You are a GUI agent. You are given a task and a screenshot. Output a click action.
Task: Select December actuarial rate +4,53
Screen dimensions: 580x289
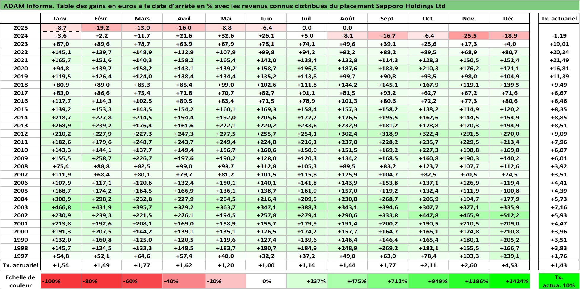509,265
